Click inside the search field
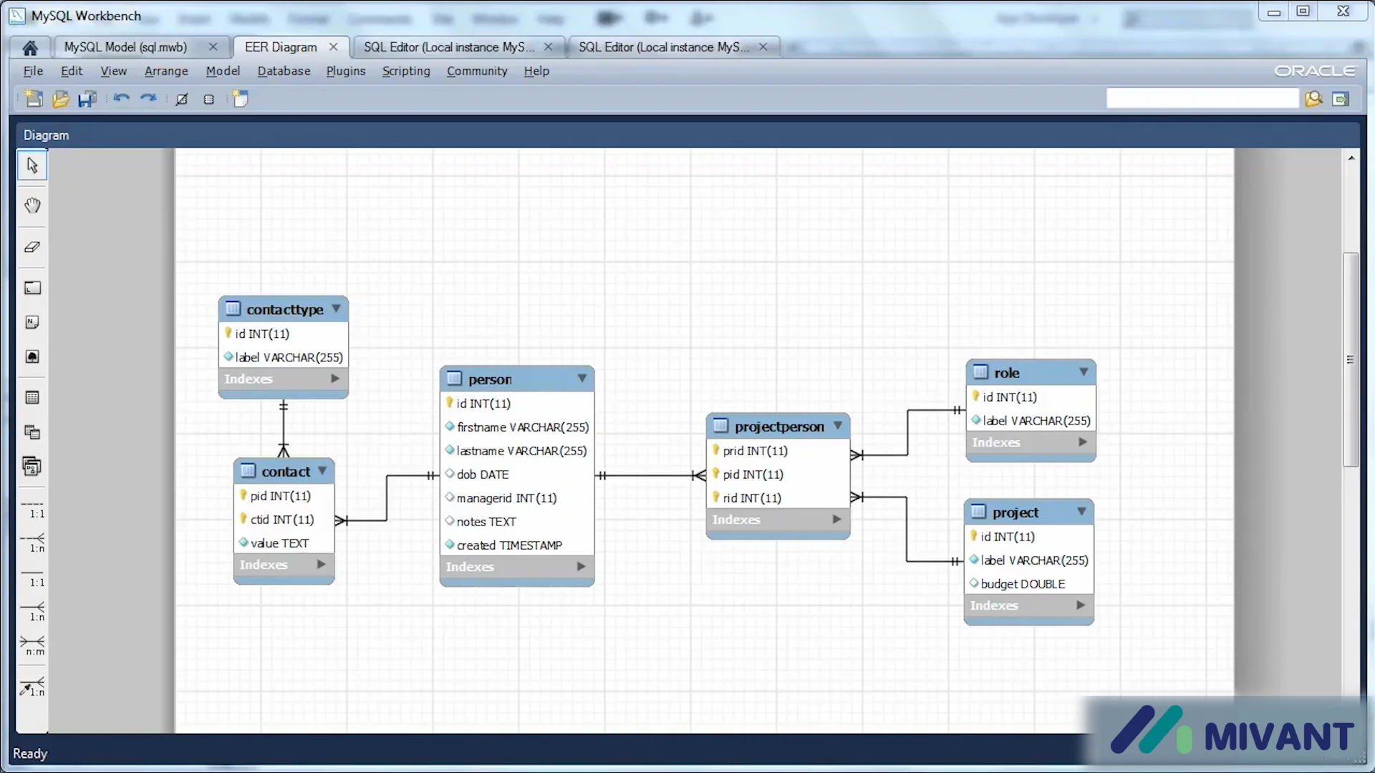 pos(1202,98)
